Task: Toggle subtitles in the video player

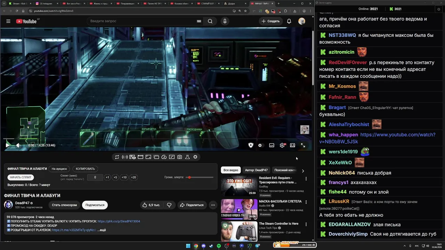Action: point(272,145)
